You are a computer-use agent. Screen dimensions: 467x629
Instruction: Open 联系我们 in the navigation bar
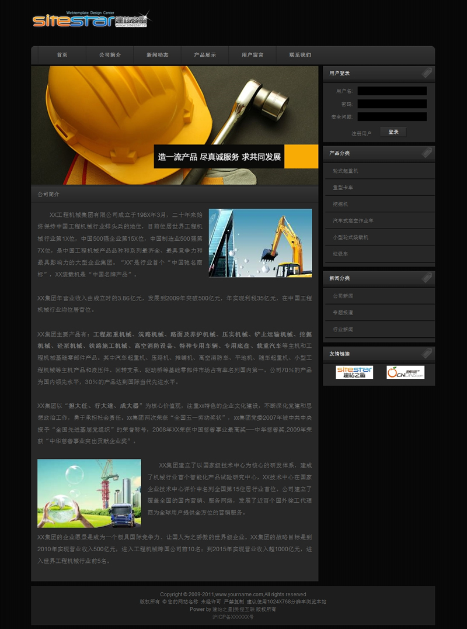click(x=300, y=55)
